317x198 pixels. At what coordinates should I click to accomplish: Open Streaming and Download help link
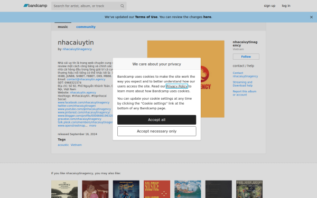243,84
